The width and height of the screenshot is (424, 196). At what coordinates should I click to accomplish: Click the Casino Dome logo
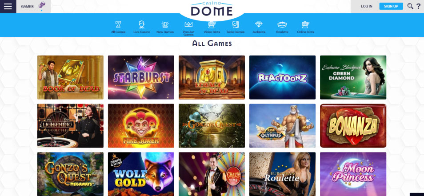tap(212, 9)
